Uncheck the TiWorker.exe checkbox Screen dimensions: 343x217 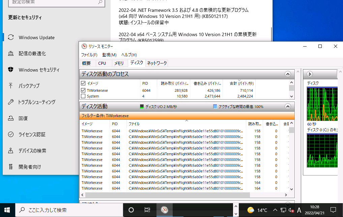tap(83, 90)
